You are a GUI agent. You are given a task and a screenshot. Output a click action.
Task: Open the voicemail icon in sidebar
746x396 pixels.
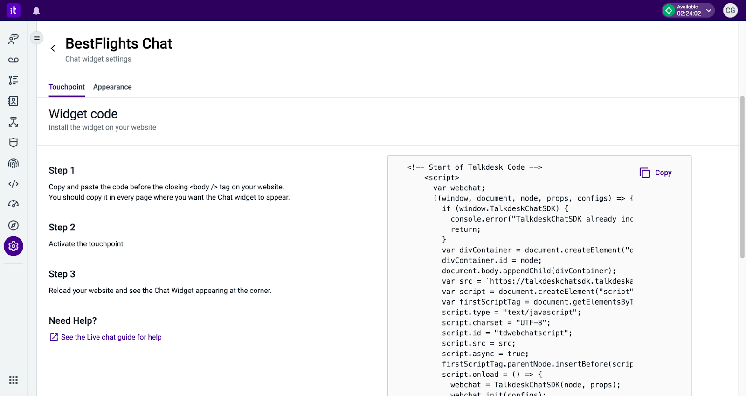[x=14, y=60]
